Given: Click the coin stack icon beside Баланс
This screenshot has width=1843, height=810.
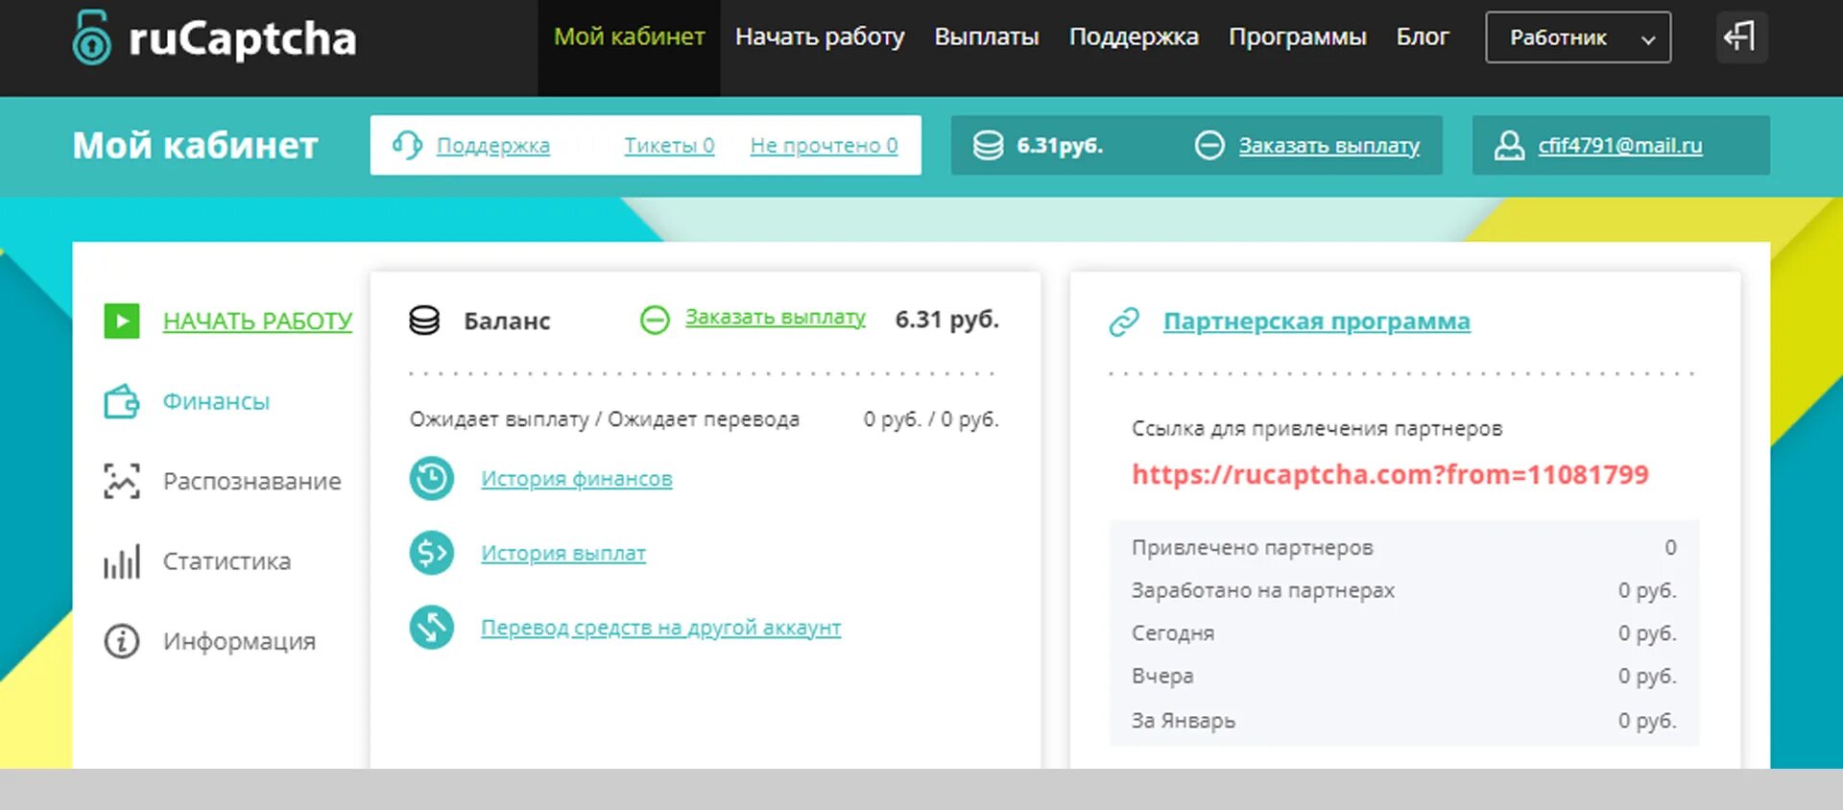Looking at the screenshot, I should pos(424,321).
